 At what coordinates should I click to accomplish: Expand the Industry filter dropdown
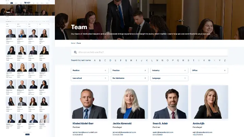pyautogui.click(x=169, y=70)
